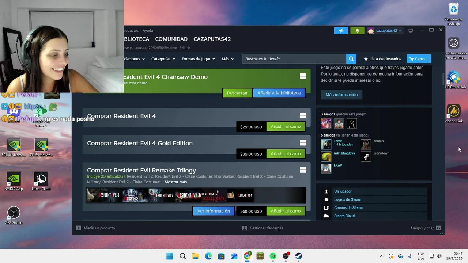The width and height of the screenshot is (468, 263).
Task: Click the Más información button
Action: click(x=341, y=95)
